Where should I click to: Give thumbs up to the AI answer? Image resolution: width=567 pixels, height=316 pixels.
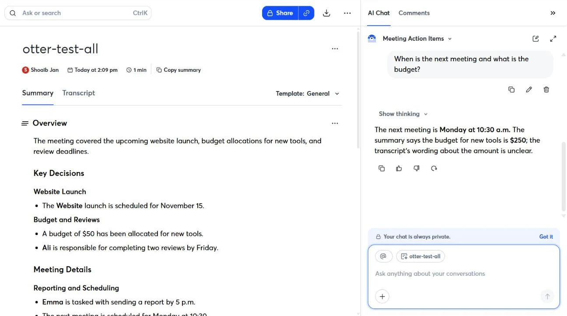pos(399,168)
